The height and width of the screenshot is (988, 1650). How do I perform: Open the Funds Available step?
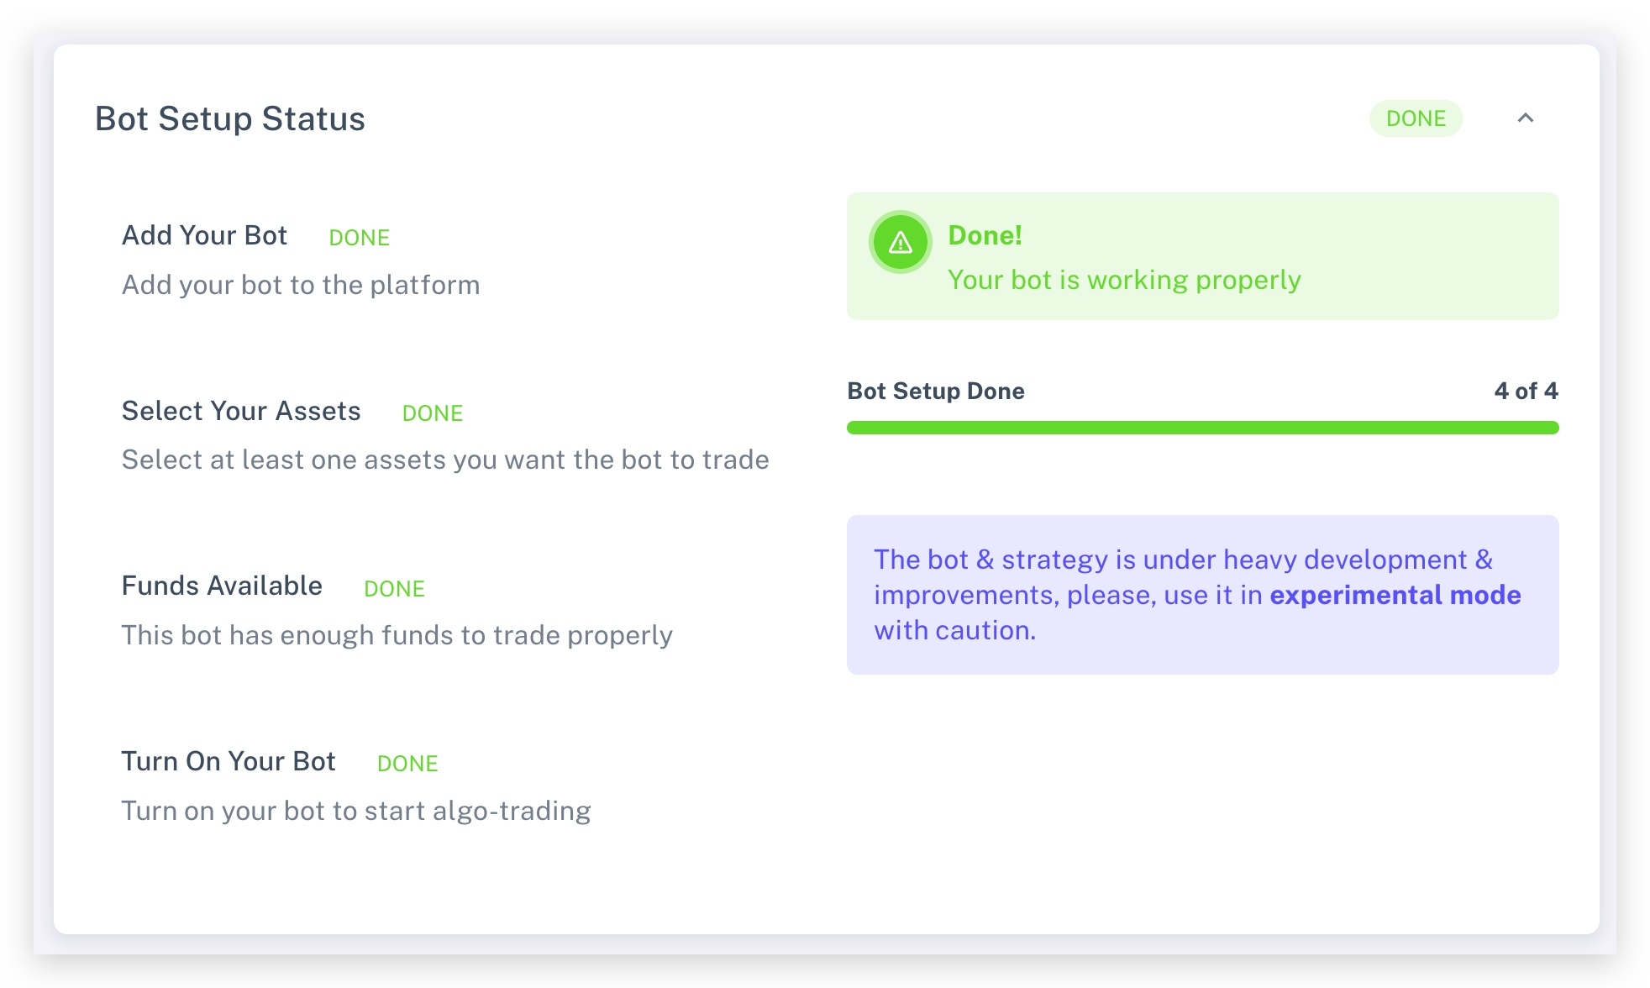point(222,586)
